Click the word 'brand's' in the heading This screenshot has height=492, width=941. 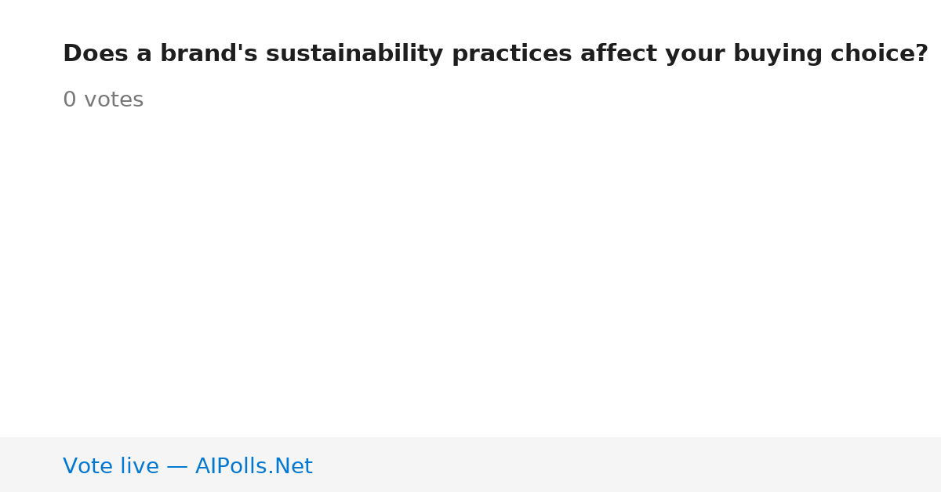pos(209,55)
